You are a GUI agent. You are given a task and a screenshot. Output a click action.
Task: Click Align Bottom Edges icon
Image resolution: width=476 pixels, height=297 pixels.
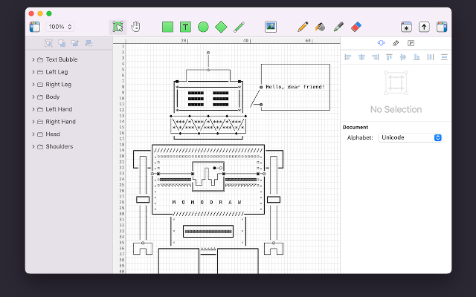pos(416,57)
